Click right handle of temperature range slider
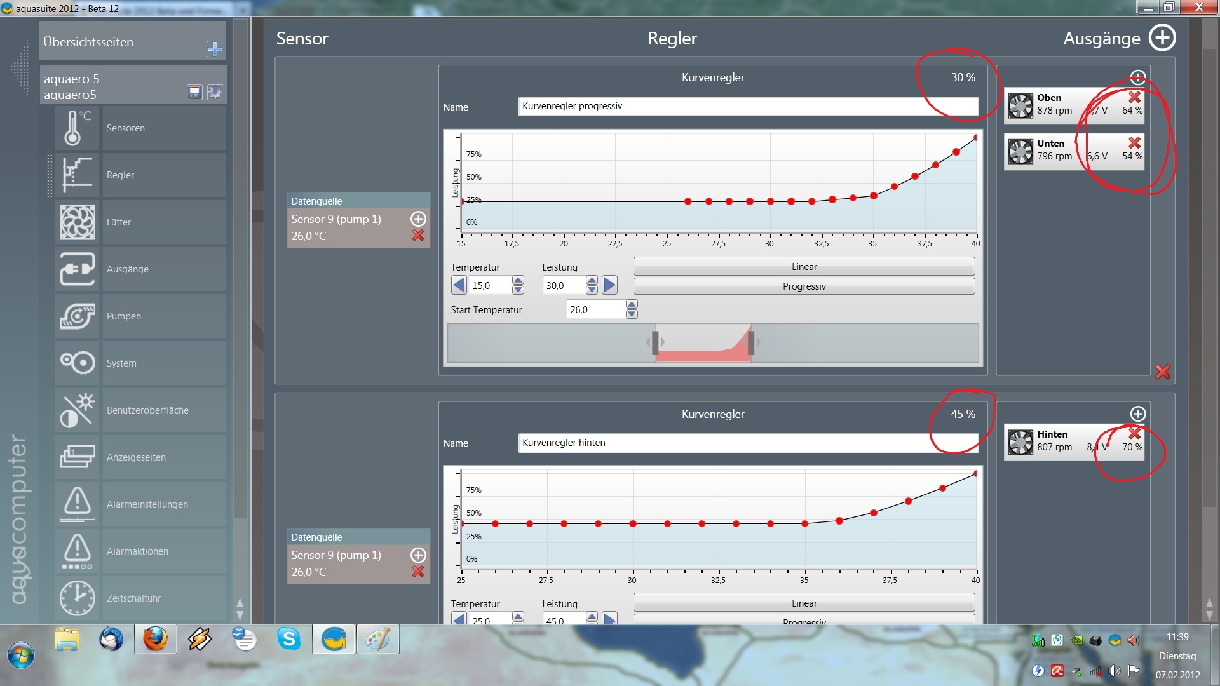The image size is (1220, 686). [751, 342]
